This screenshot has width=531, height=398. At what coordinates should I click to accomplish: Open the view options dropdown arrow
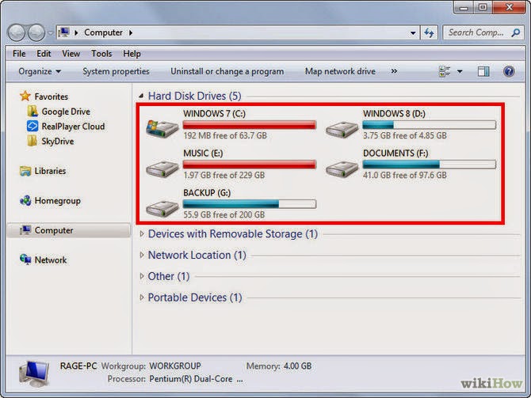tap(460, 71)
